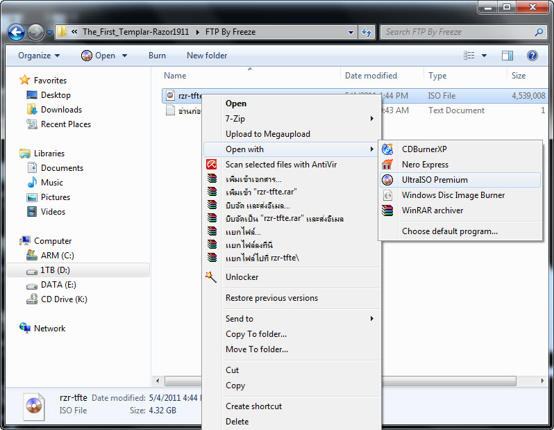This screenshot has height=430, width=554.
Task: Click the Forward navigation arrow
Action: (x=35, y=32)
